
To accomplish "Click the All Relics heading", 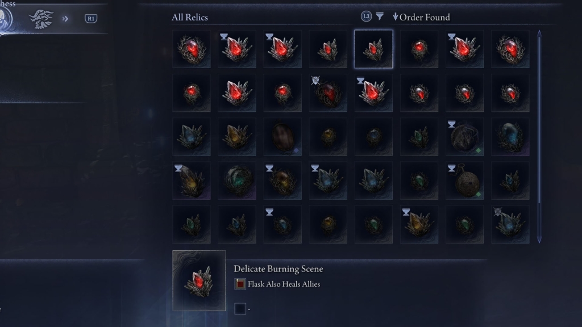I will [190, 18].
